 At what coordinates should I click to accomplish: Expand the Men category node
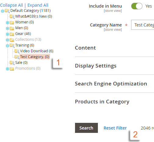(x=7, y=28)
